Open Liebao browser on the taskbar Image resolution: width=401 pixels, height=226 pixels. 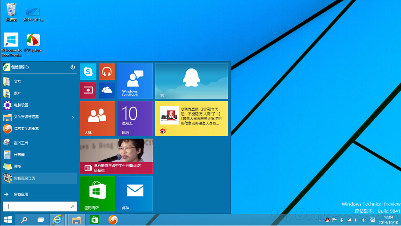[113, 220]
